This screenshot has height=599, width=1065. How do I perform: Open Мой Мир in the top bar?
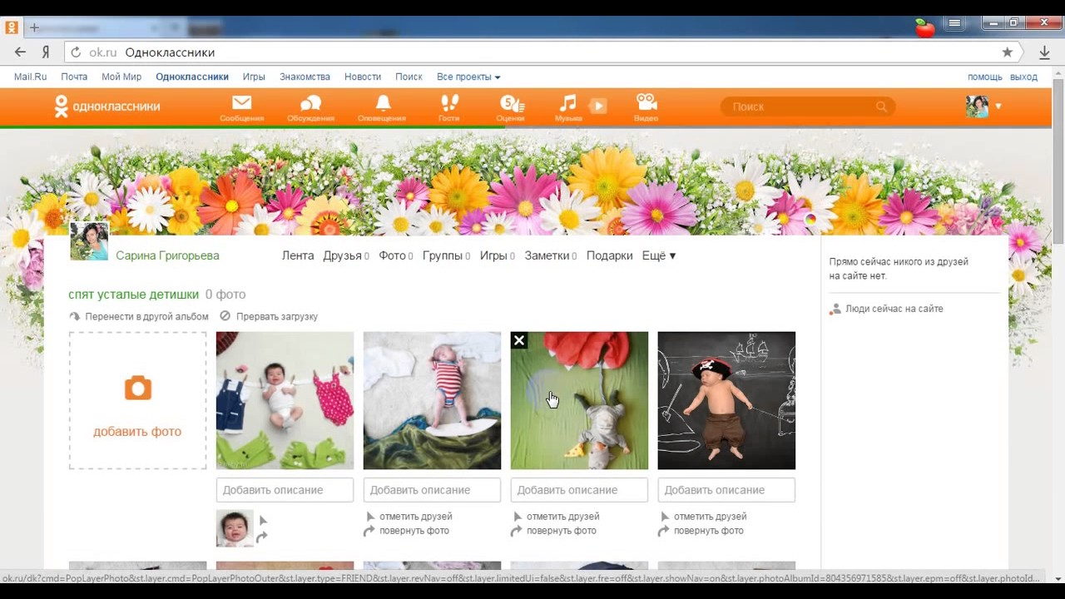click(x=121, y=77)
